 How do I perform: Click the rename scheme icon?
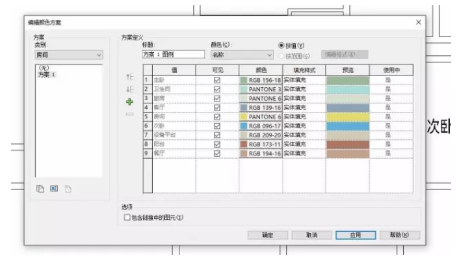click(54, 188)
